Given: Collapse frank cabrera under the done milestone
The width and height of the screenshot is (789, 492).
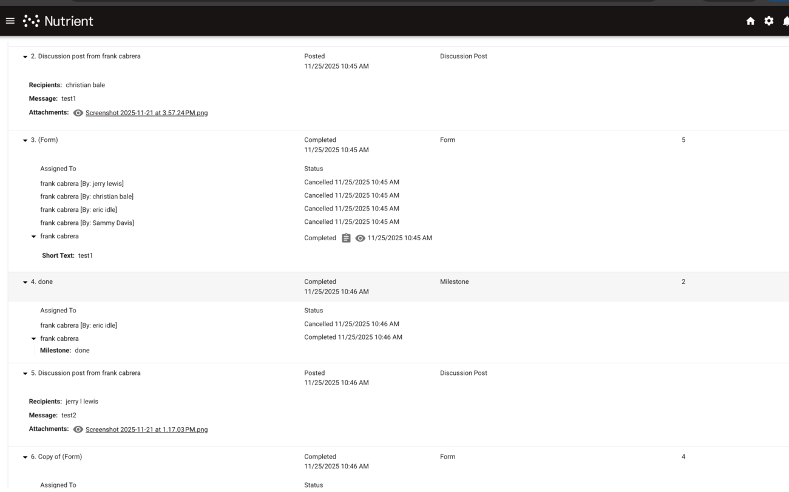Looking at the screenshot, I should pyautogui.click(x=34, y=338).
